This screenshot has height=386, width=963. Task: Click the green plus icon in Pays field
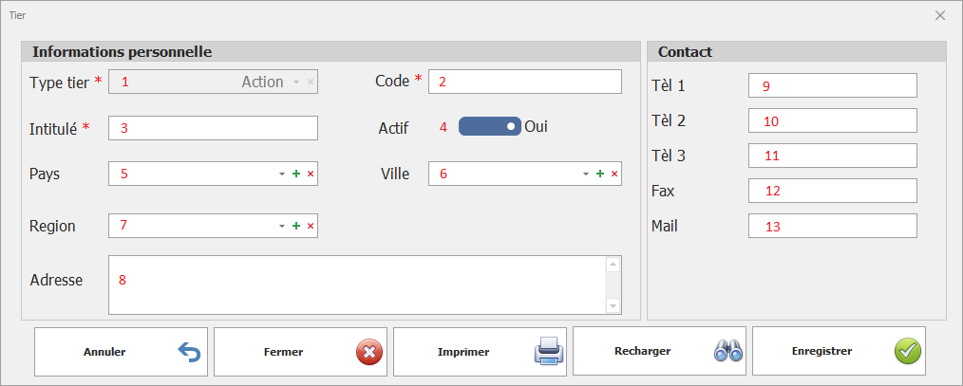296,175
